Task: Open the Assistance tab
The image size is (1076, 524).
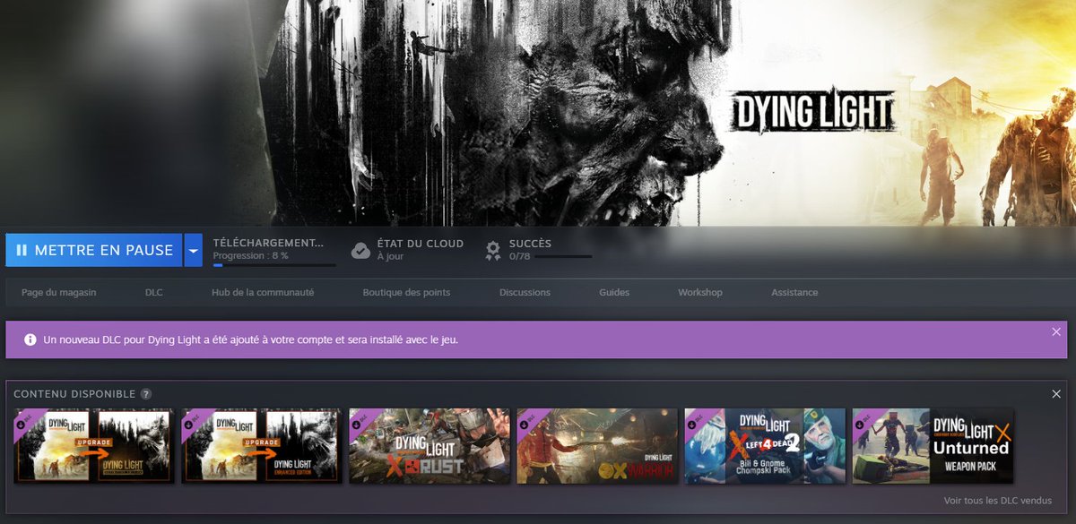Action: click(794, 292)
